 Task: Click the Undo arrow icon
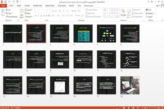(9, 2)
